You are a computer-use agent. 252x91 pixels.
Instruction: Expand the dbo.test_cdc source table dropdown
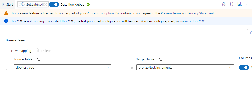click(x=62, y=67)
